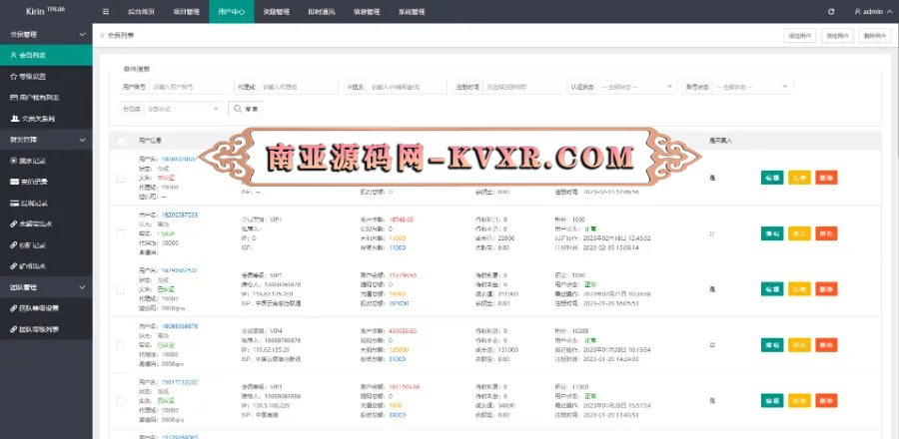Viewport: 899px width, 439px height.
Task: Tick checkbox of the 未认证 user row
Action: (x=121, y=178)
